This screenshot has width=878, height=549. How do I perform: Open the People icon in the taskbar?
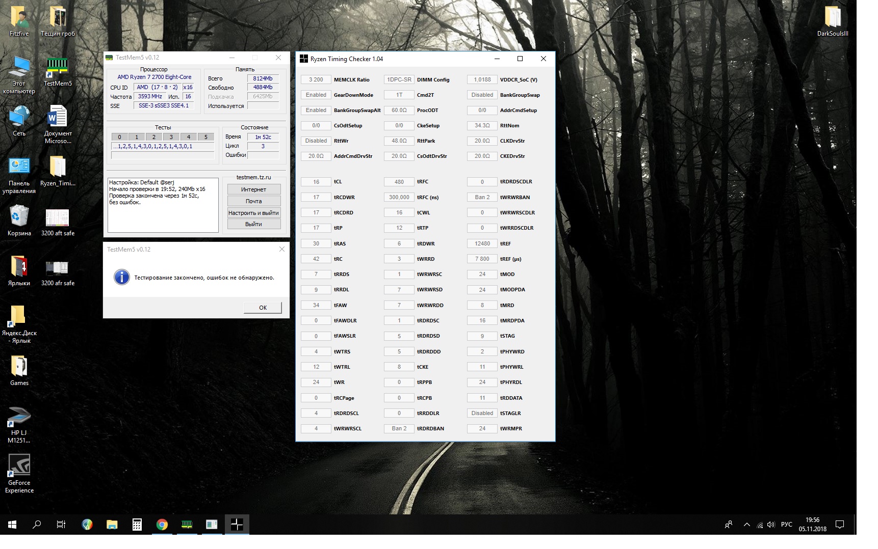click(729, 524)
